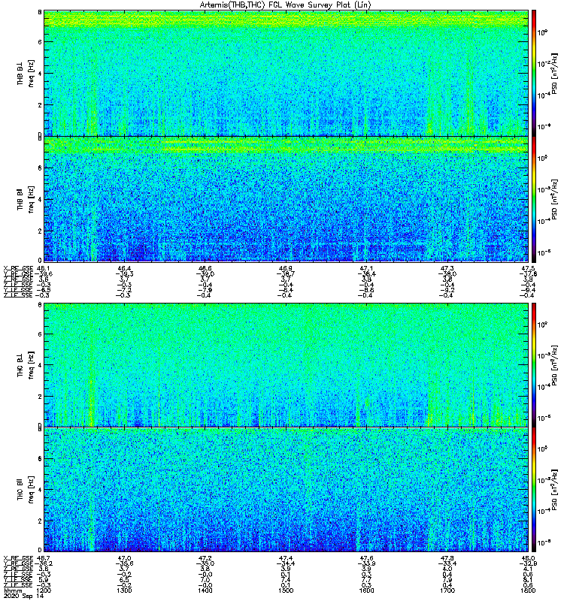Click the '1500' time tick label
The height and width of the screenshot is (601, 564).
pyautogui.click(x=286, y=590)
